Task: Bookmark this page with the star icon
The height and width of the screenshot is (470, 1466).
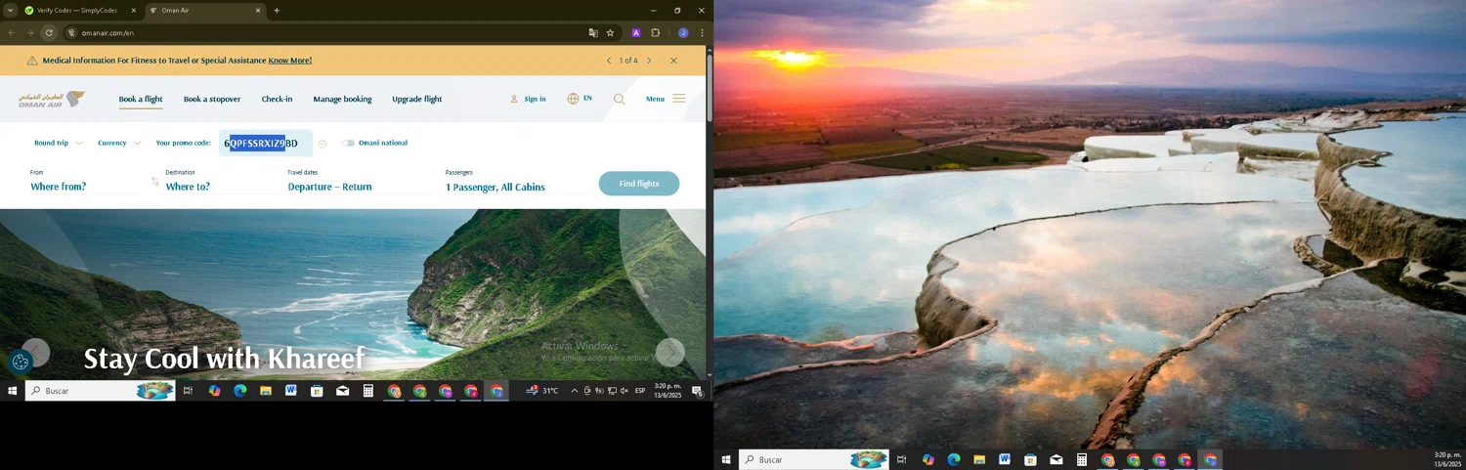Action: 611,32
